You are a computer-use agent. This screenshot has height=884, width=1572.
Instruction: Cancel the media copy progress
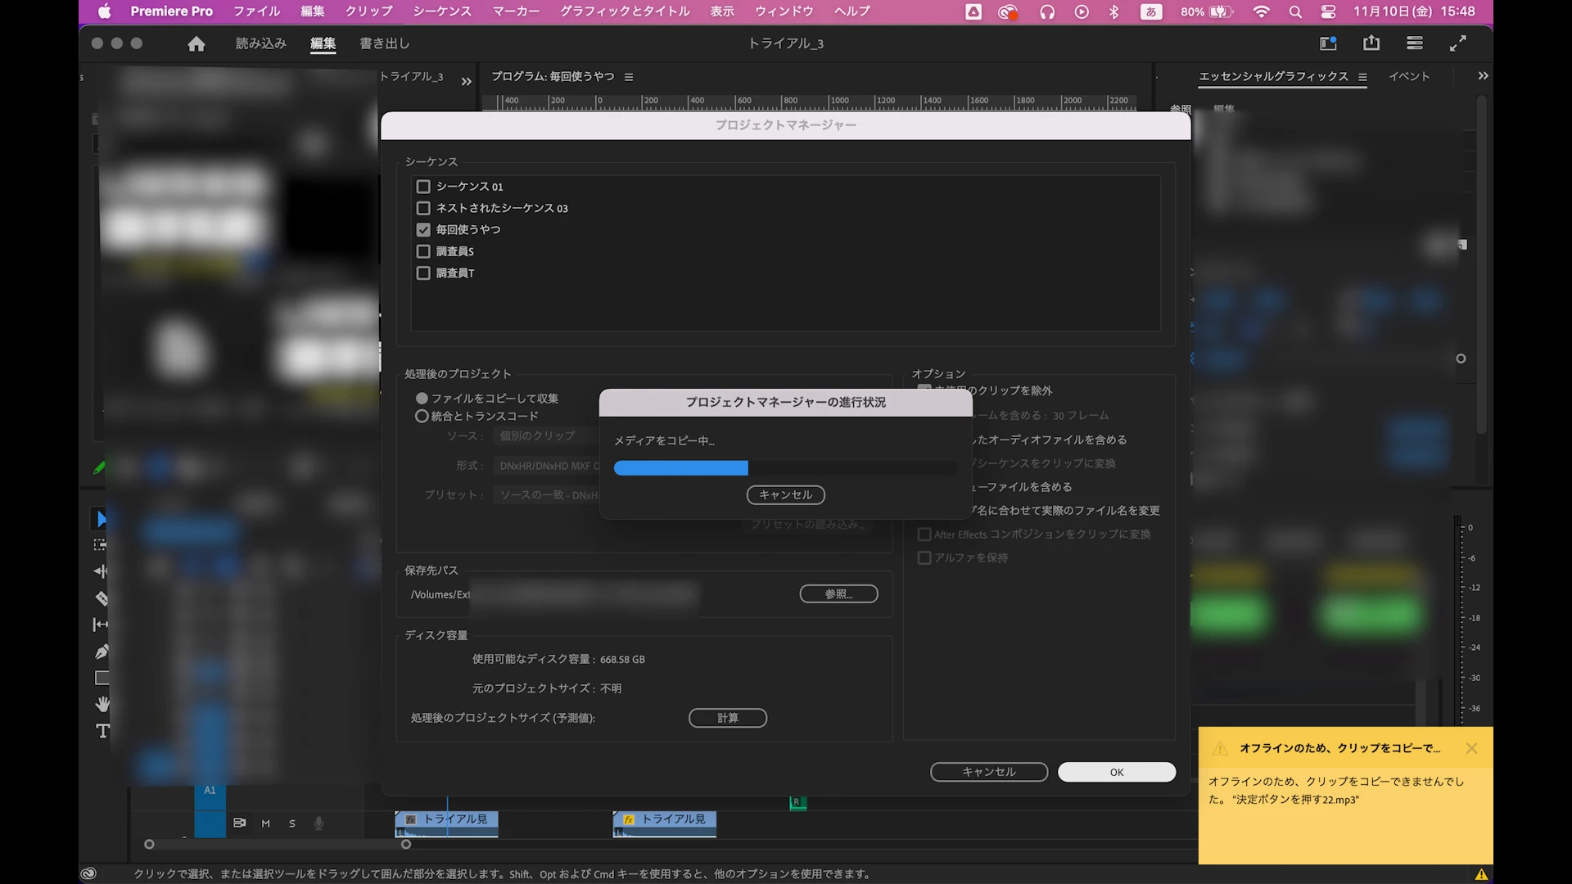[x=785, y=495]
